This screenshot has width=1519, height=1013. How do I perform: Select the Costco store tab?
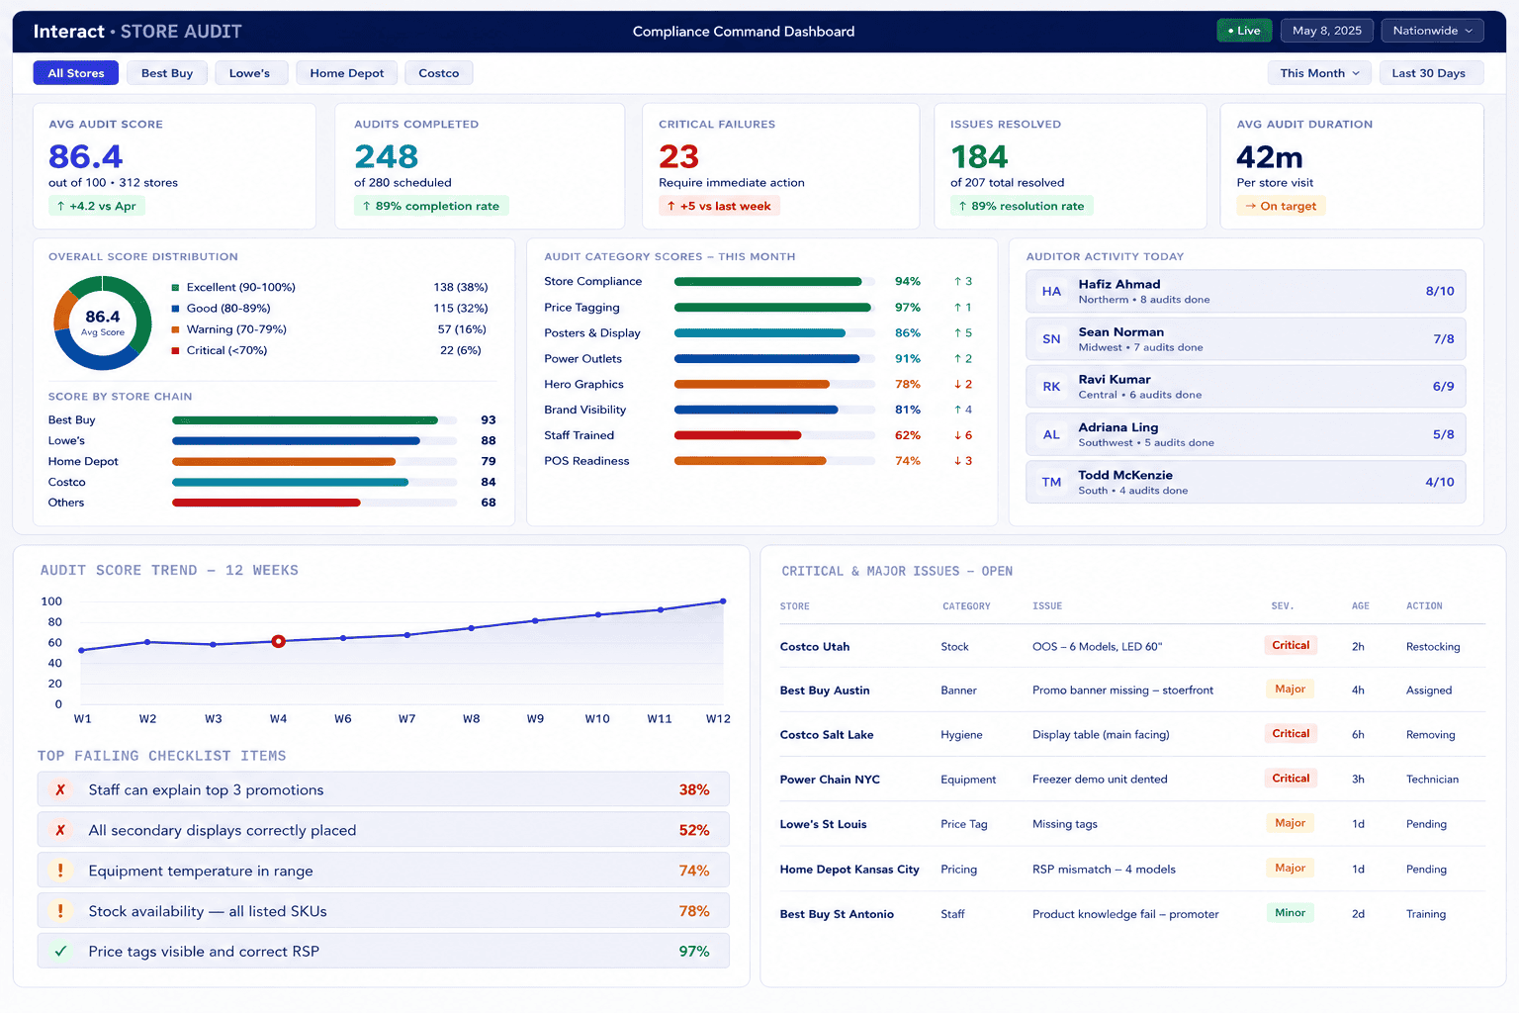click(439, 73)
